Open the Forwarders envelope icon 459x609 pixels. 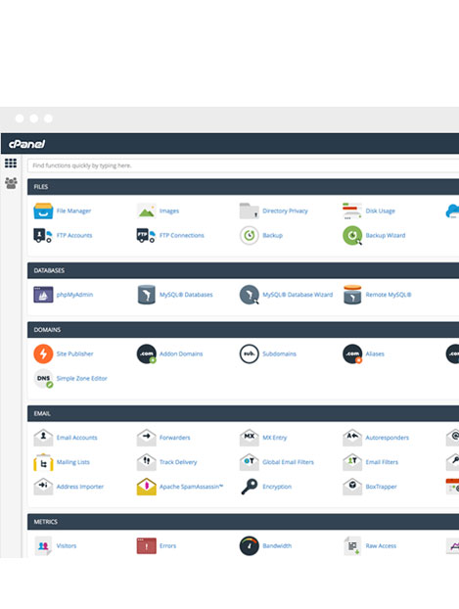coord(147,438)
